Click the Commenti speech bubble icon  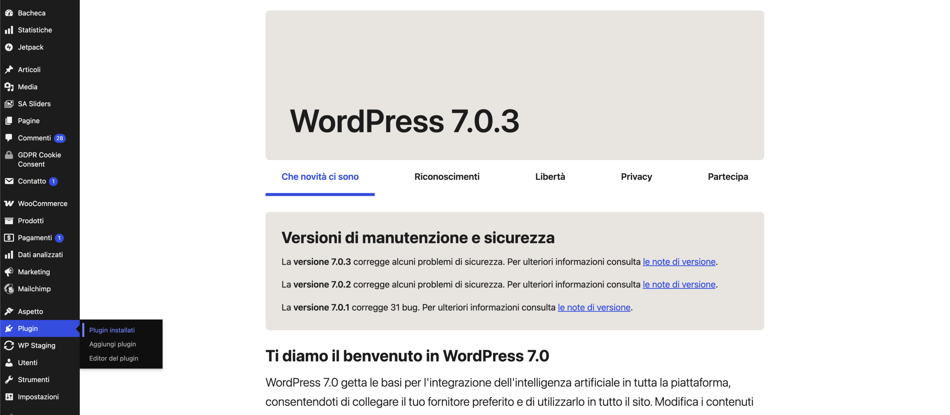9,138
